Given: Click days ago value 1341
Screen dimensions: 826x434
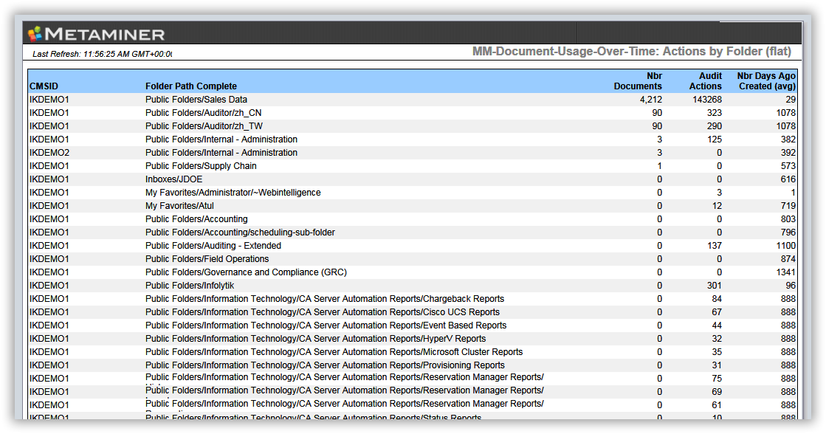Looking at the screenshot, I should coord(786,272).
